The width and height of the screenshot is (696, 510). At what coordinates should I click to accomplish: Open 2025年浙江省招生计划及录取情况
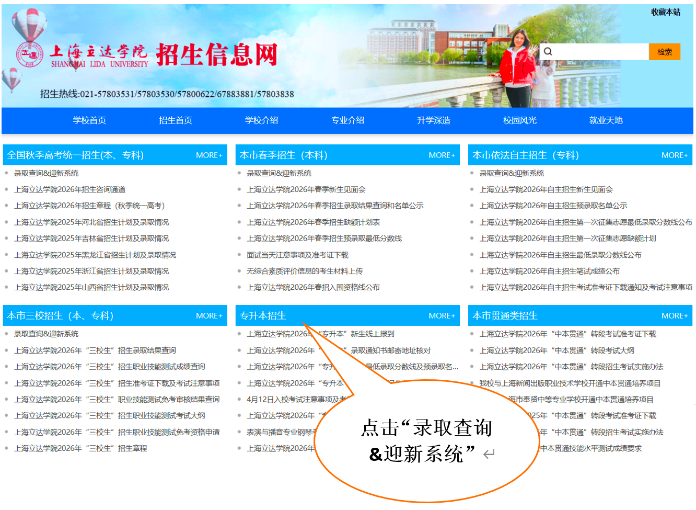click(91, 271)
